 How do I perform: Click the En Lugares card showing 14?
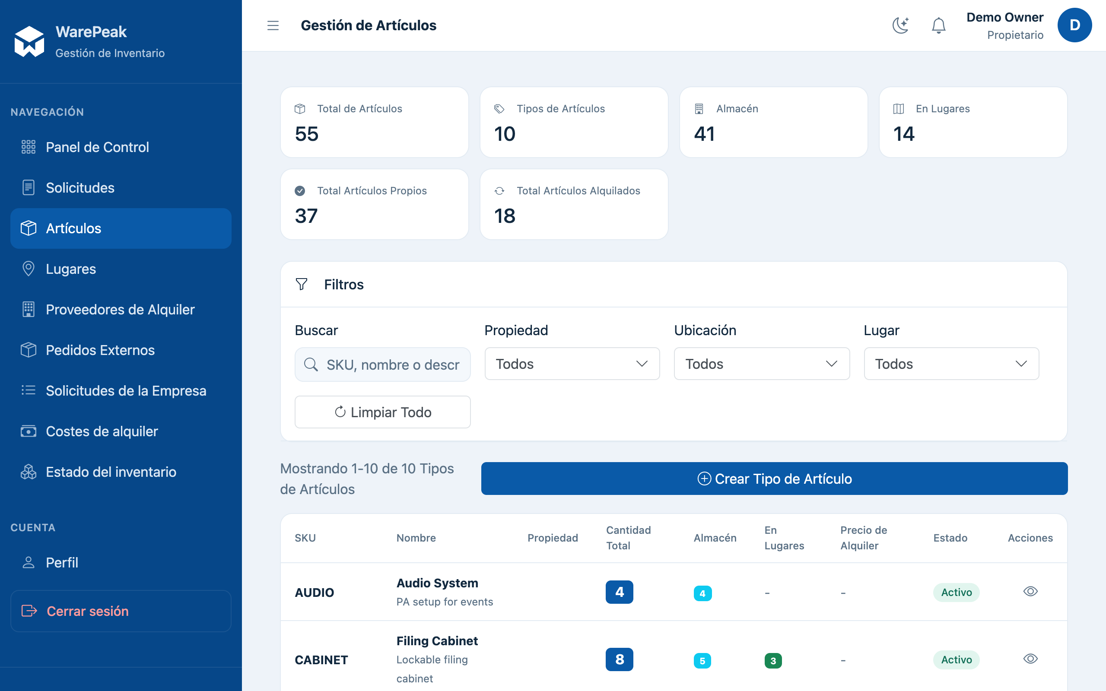point(973,123)
